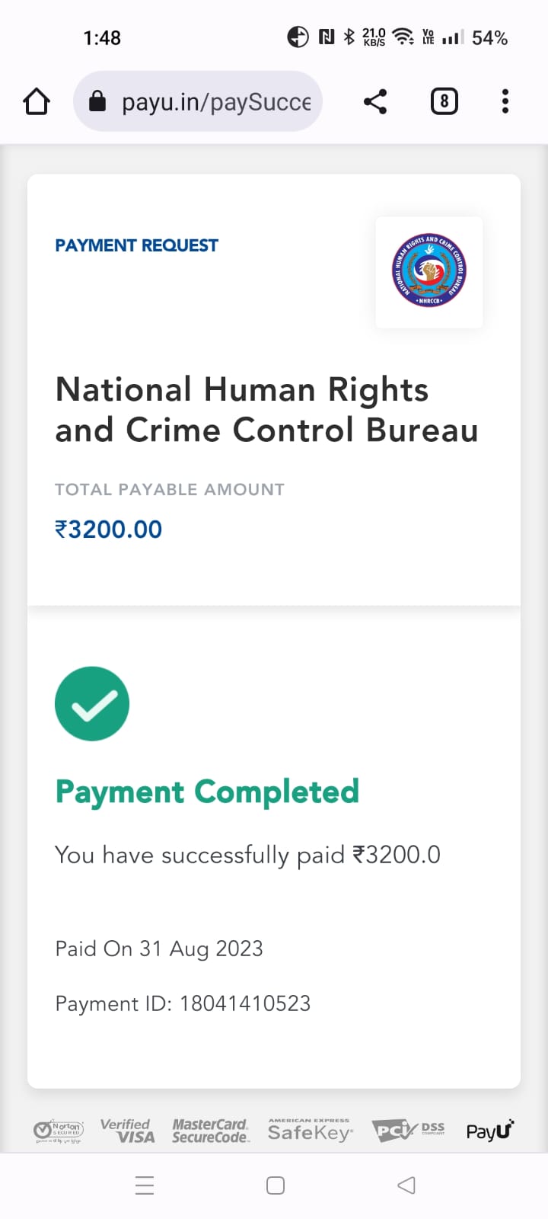Tap the PCI DSS compliance badge

click(x=408, y=1131)
